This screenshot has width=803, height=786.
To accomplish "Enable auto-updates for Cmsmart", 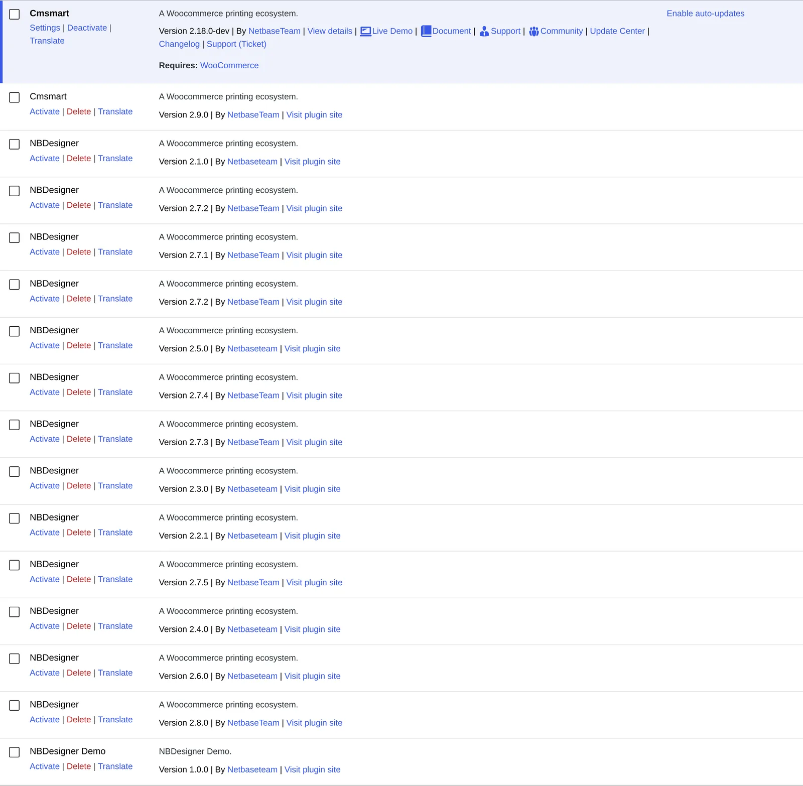I will pyautogui.click(x=705, y=14).
